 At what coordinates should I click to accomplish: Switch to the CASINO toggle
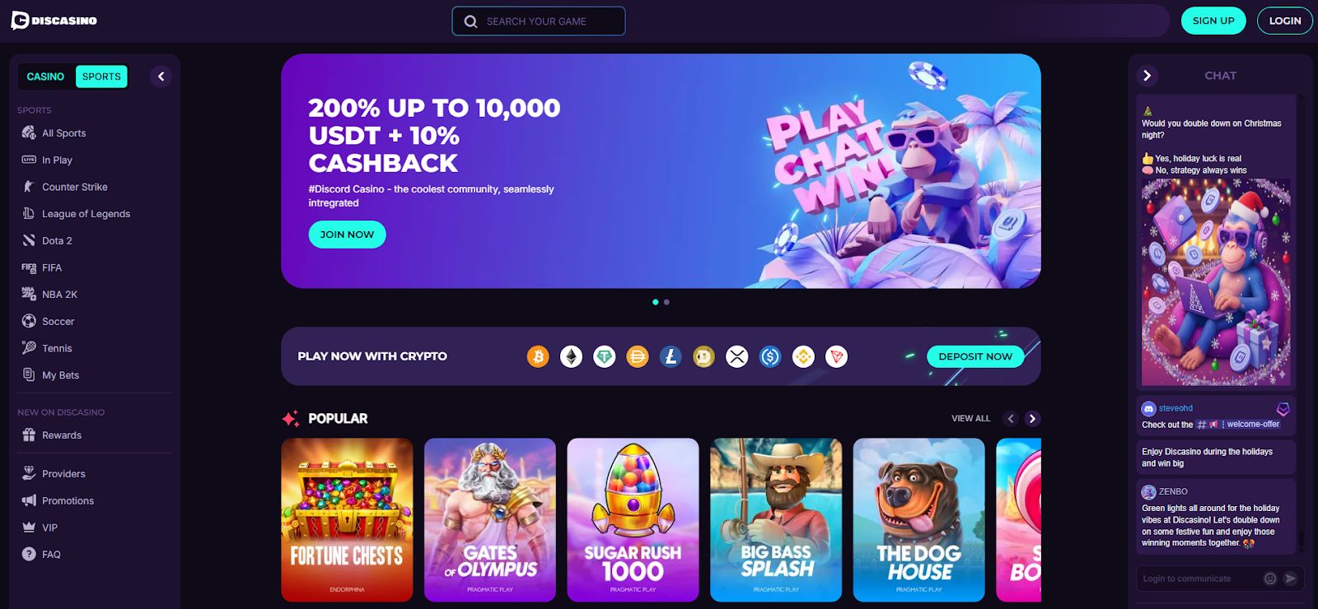[45, 77]
